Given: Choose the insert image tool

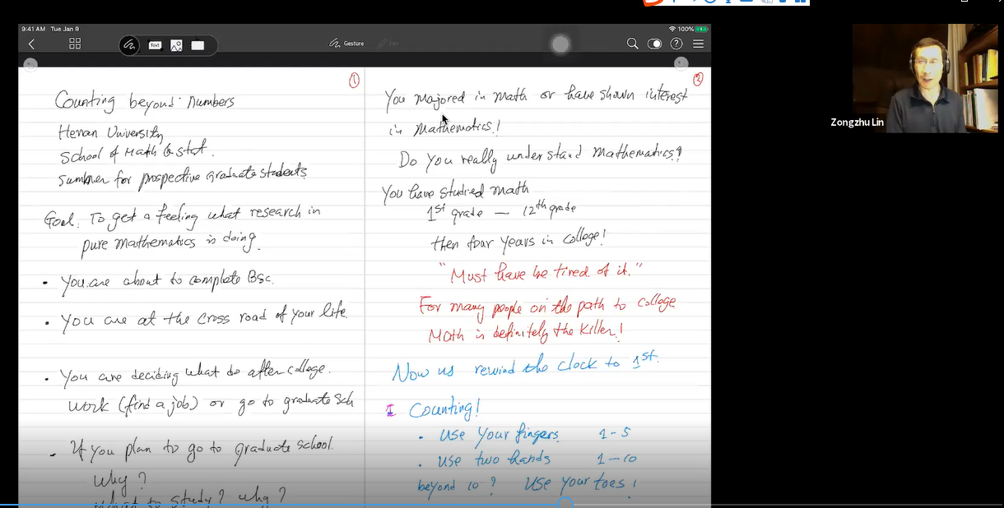Looking at the screenshot, I should 176,45.
